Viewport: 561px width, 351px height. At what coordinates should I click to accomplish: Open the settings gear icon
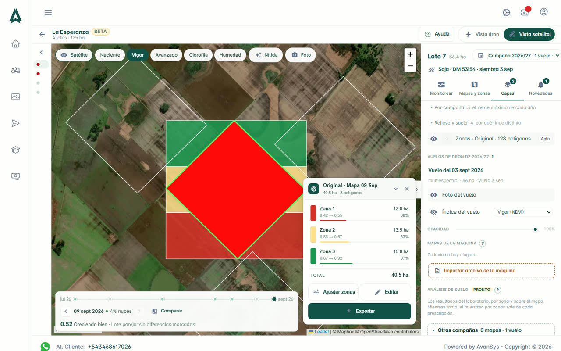507,12
